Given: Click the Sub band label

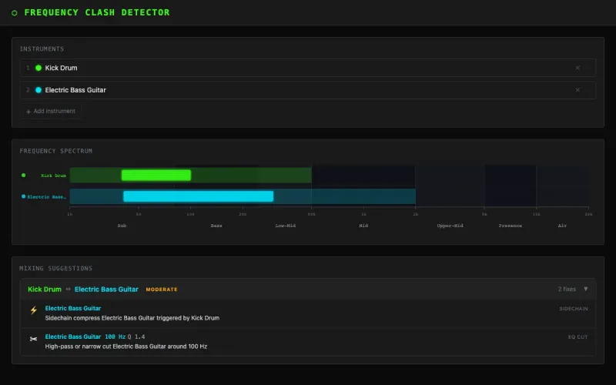Looking at the screenshot, I should (x=122, y=226).
